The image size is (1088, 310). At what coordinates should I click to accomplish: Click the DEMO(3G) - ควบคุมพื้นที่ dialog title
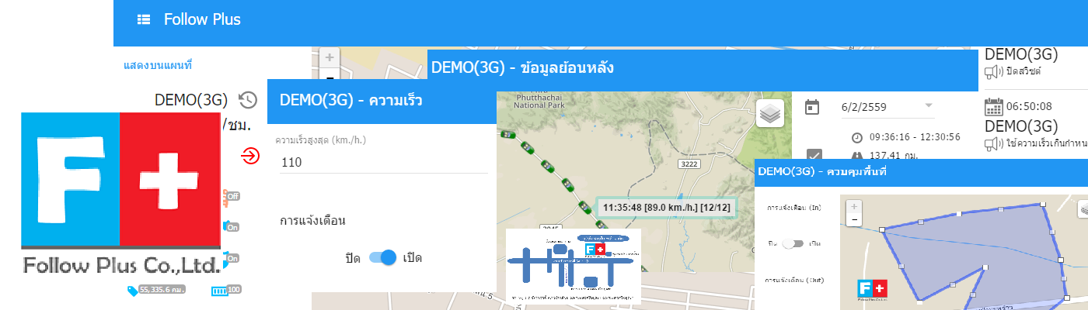(x=823, y=172)
